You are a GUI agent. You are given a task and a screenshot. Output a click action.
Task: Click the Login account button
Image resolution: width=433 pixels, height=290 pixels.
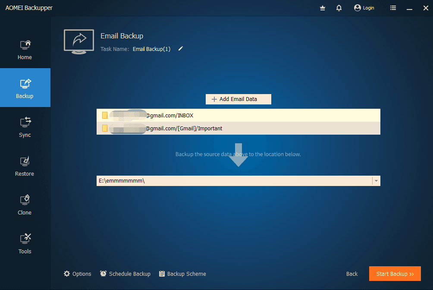point(364,8)
